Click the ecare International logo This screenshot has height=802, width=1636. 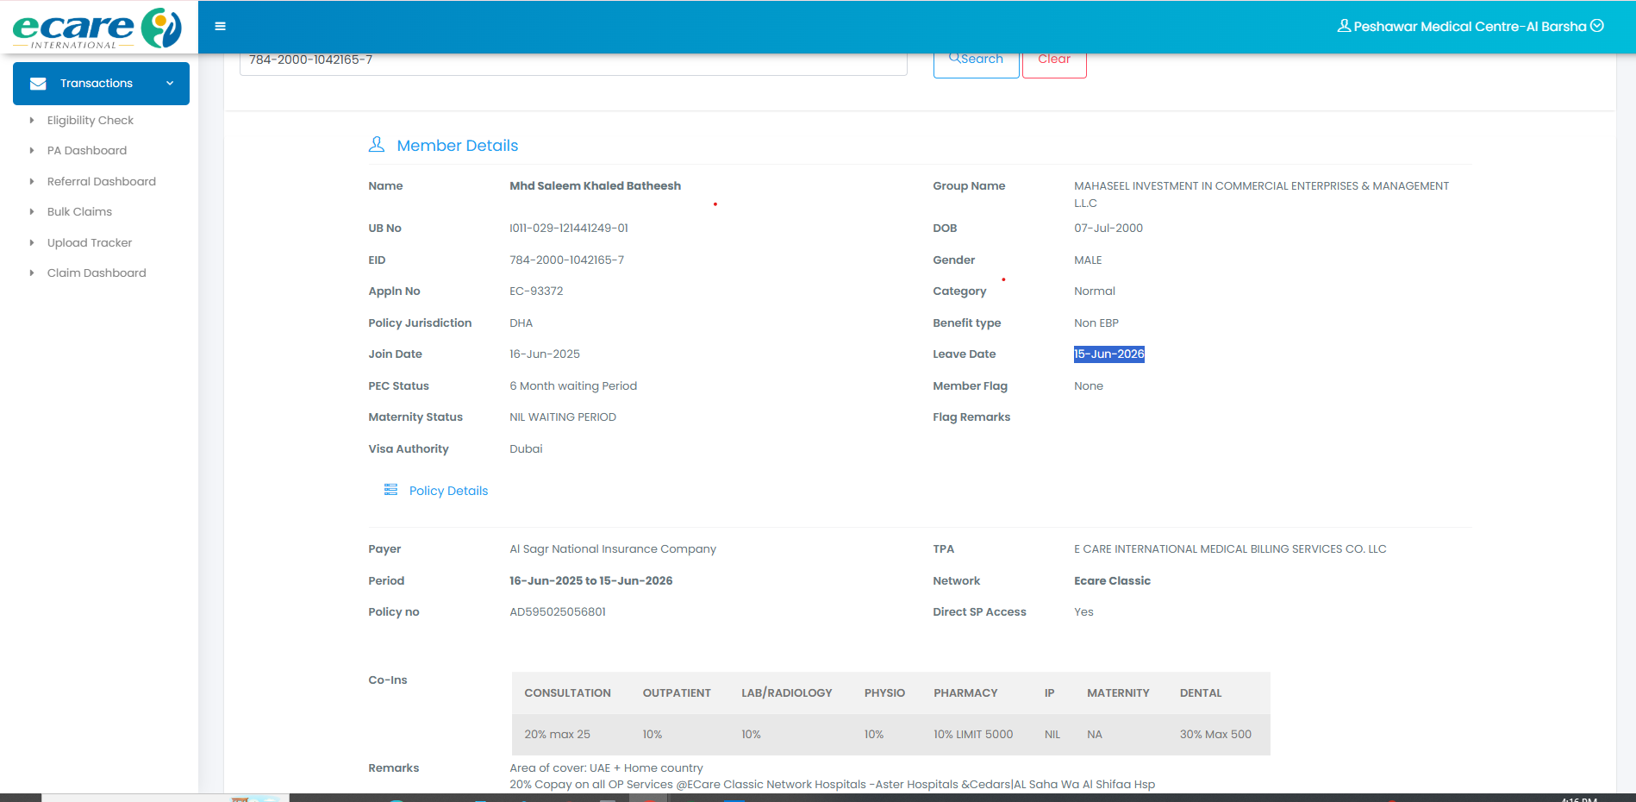click(97, 28)
